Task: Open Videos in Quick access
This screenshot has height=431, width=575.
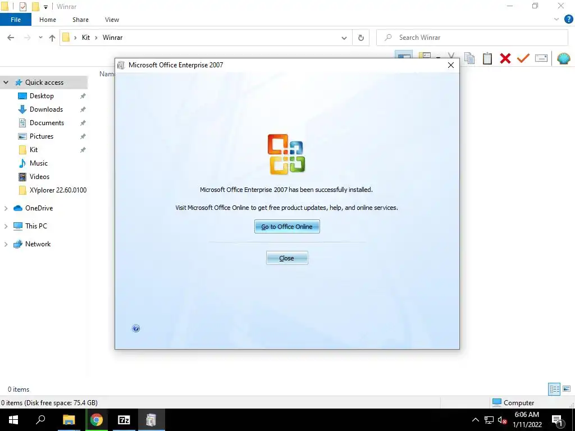Action: click(x=39, y=177)
